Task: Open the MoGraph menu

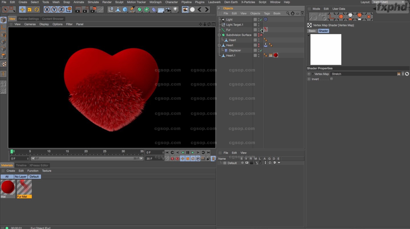Action: pyautogui.click(x=155, y=2)
